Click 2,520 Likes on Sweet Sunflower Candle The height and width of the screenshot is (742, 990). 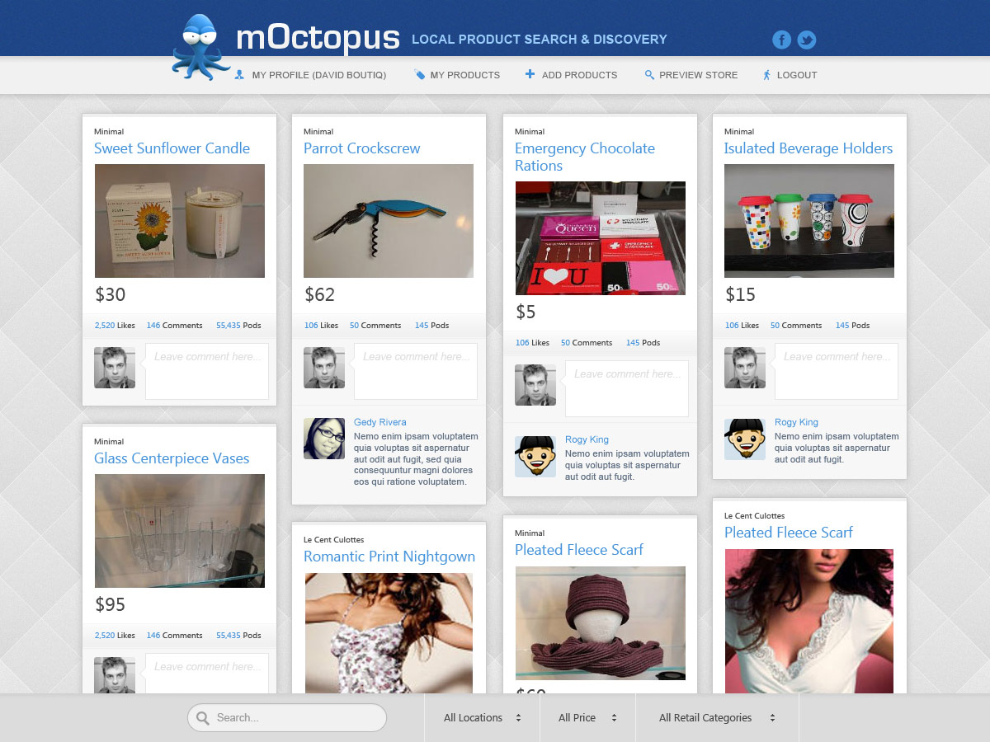tap(115, 326)
